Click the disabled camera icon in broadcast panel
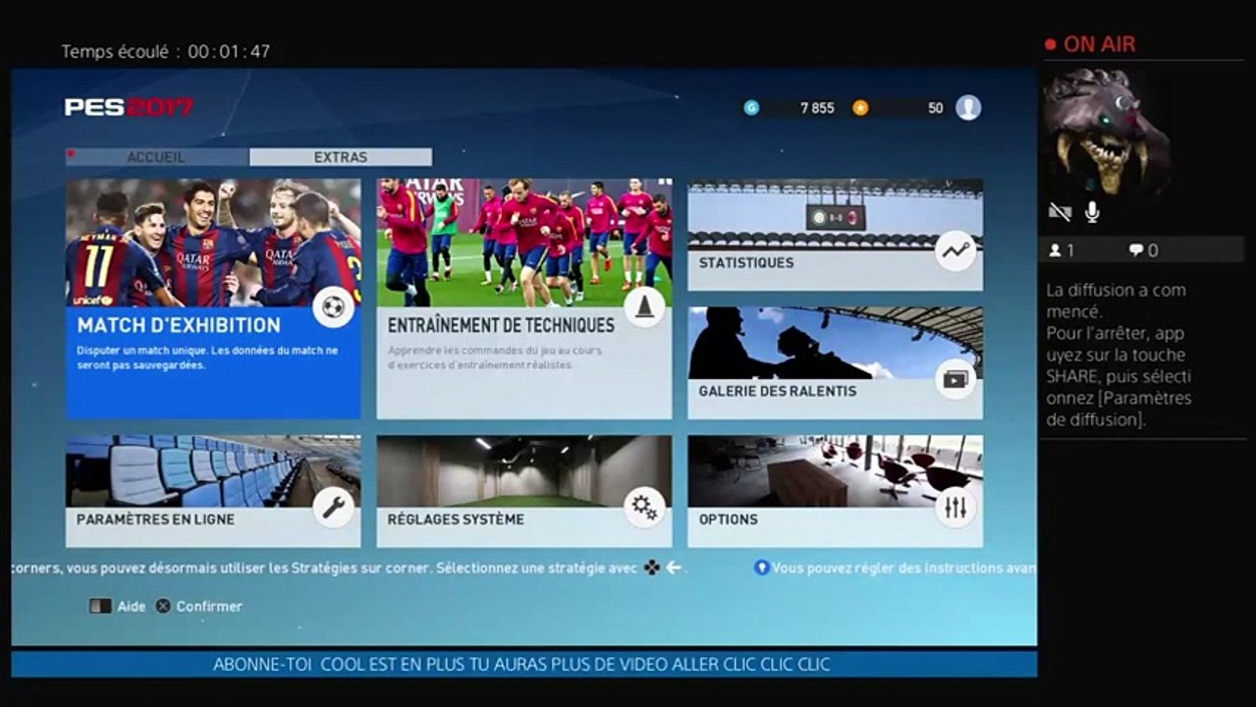Screen dimensions: 1256x707 [1060, 212]
